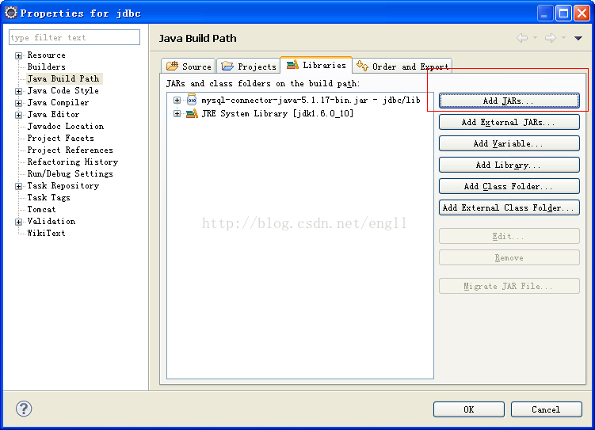Select Project References in tree
The image size is (595, 430).
point(71,150)
